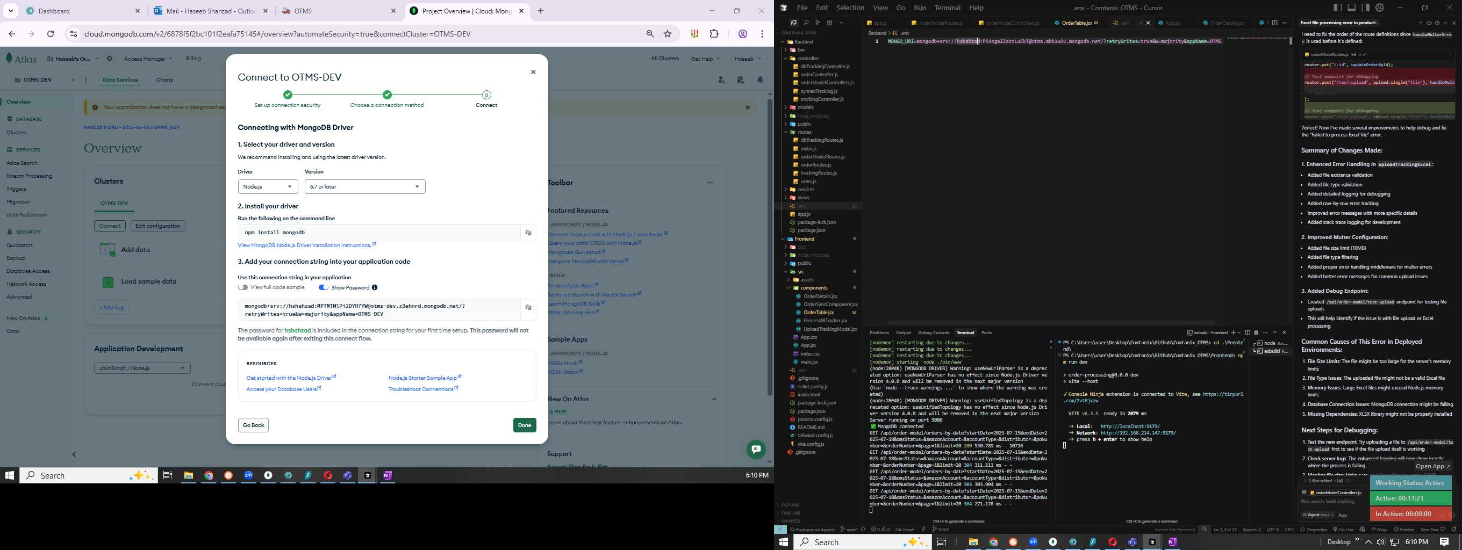The height and width of the screenshot is (550, 1462).
Task: Maximize terminal panel with caret-up icon
Action: (x=1274, y=333)
